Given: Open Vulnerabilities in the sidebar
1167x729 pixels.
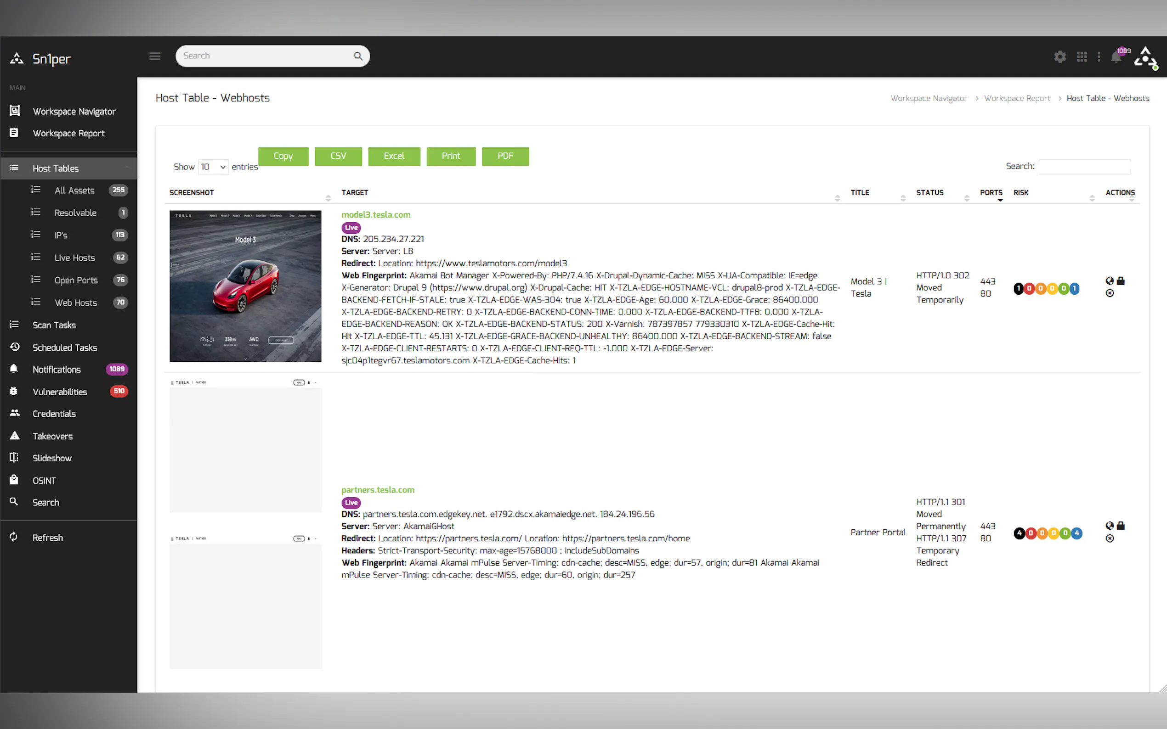Looking at the screenshot, I should coord(60,392).
